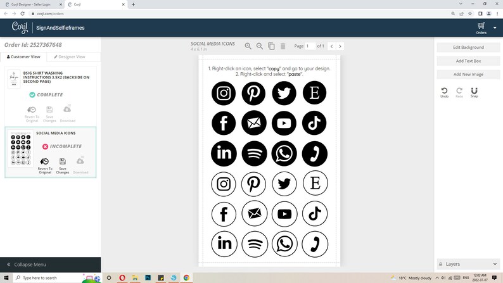Select the outlined Pinterest icon
503x283 pixels.
tap(253, 184)
